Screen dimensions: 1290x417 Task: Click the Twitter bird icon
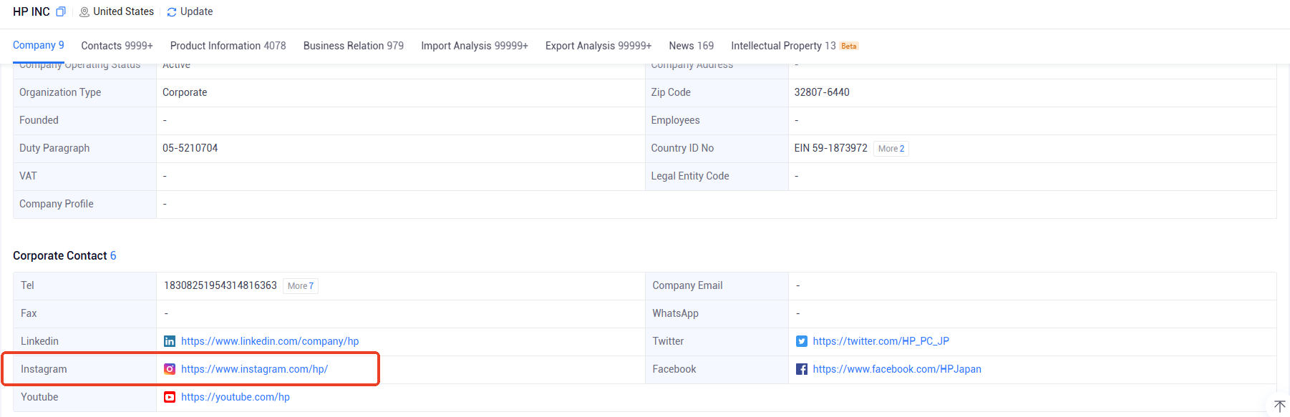tap(802, 341)
